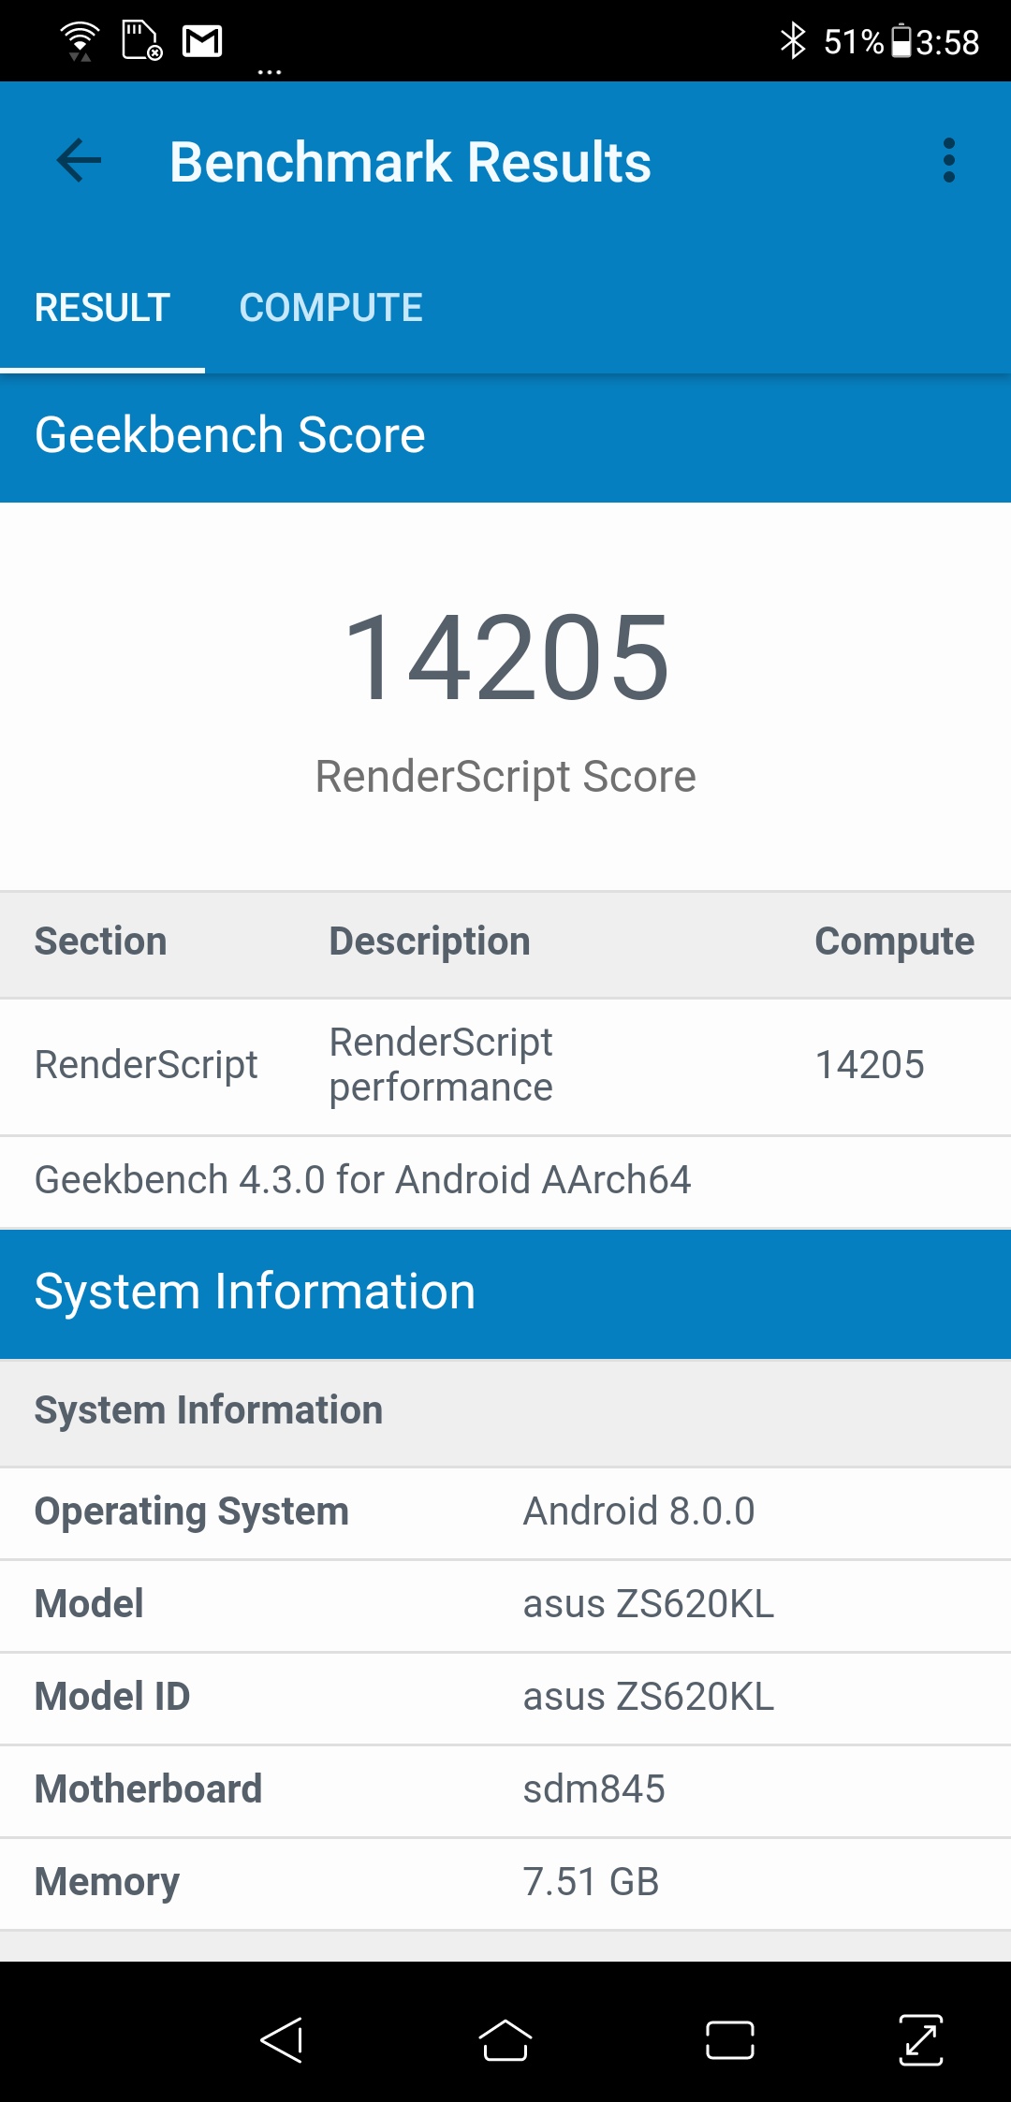Tap the Wi-Fi status icon
Screen dimensions: 1011x2102
pos(80,41)
